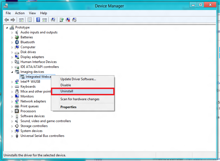Open the Help menu
This screenshot has width=220, height=161.
point(44,13)
